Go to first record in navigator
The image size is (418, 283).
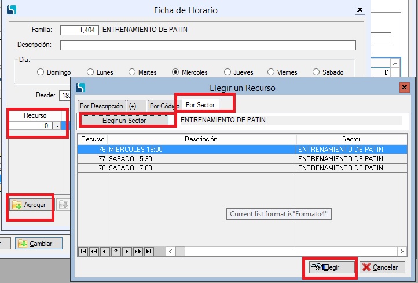click(83, 252)
